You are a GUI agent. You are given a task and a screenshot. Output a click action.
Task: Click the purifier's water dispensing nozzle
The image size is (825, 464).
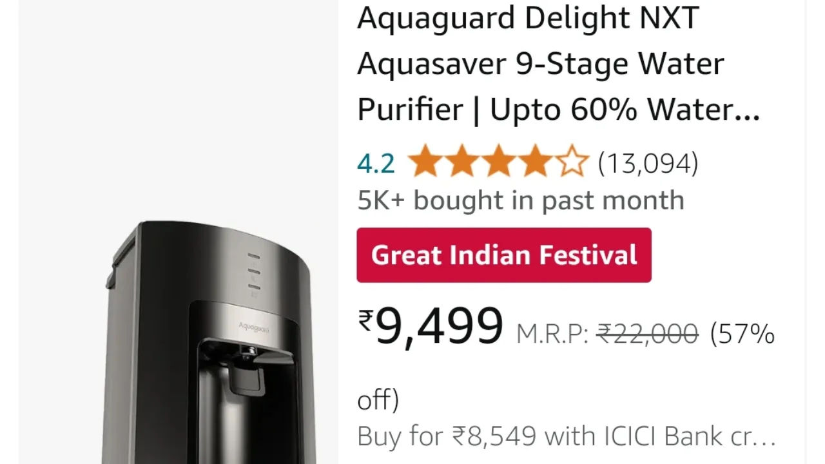[x=248, y=351]
